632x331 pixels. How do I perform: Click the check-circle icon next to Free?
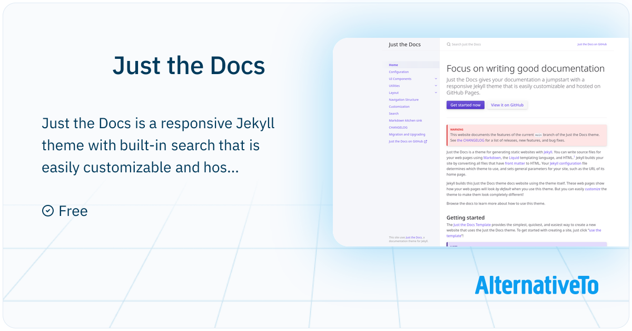[48, 211]
